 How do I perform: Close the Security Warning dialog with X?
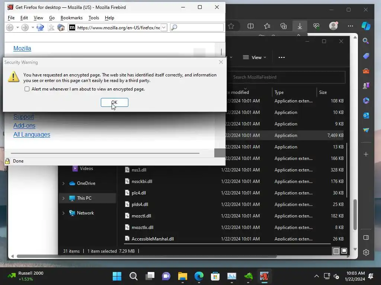point(221,62)
